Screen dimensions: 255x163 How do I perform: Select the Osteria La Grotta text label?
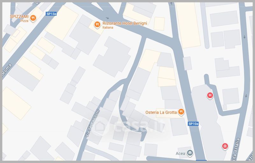coord(161,112)
